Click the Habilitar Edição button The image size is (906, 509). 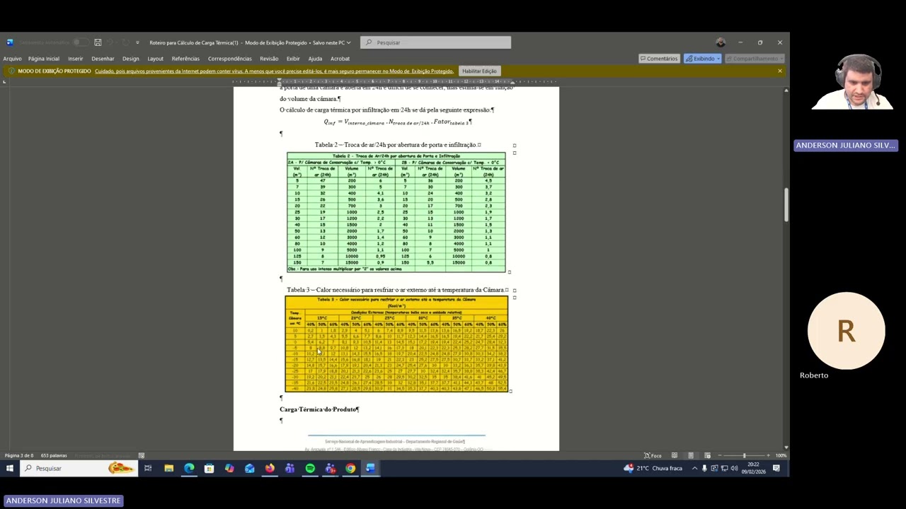point(479,71)
